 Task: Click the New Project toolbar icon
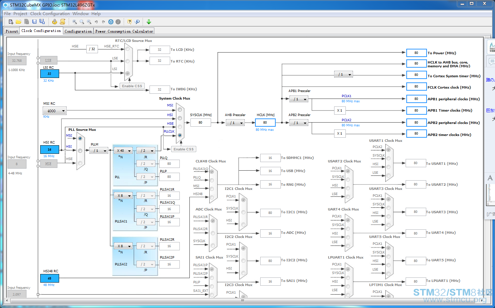(11, 22)
